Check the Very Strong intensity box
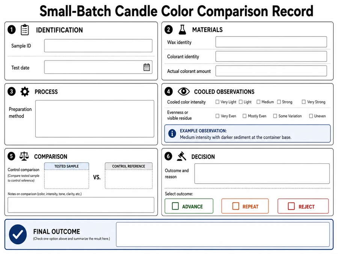 coord(303,102)
